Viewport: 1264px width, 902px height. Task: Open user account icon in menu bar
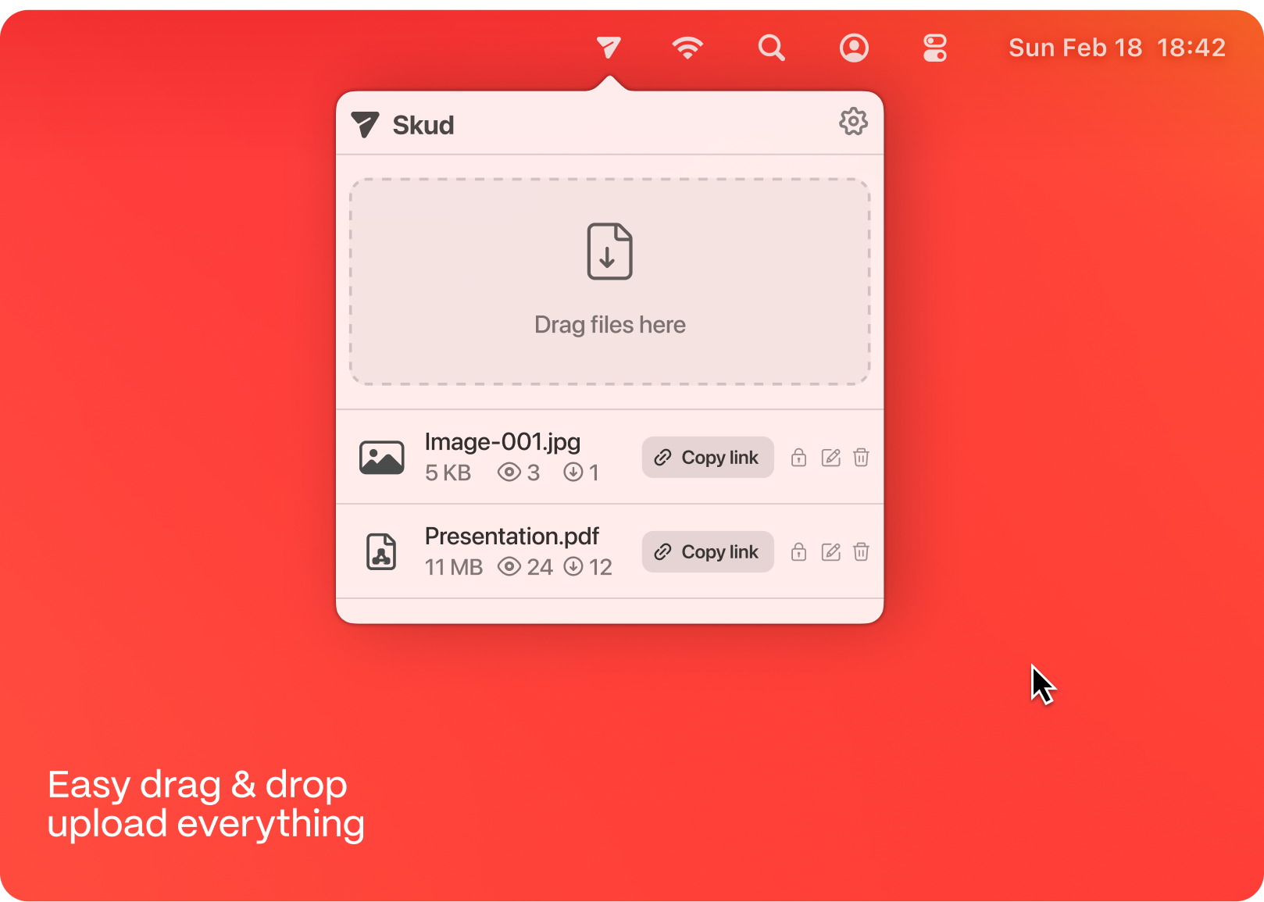(854, 48)
